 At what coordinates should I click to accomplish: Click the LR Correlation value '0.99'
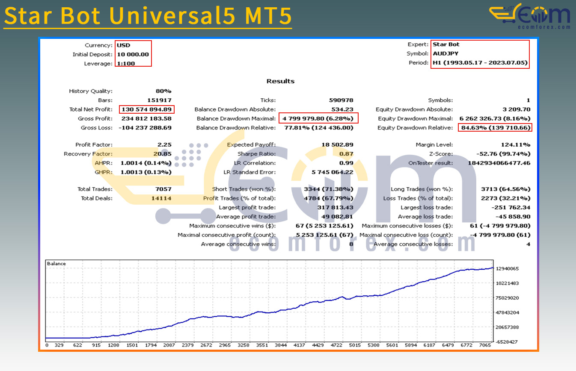coord(346,163)
